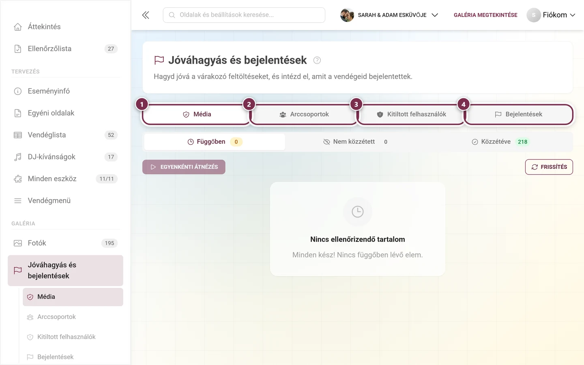Image resolution: width=584 pixels, height=365 pixels.
Task: Click the table icon beside Vendéglista
Action: [x=18, y=135]
